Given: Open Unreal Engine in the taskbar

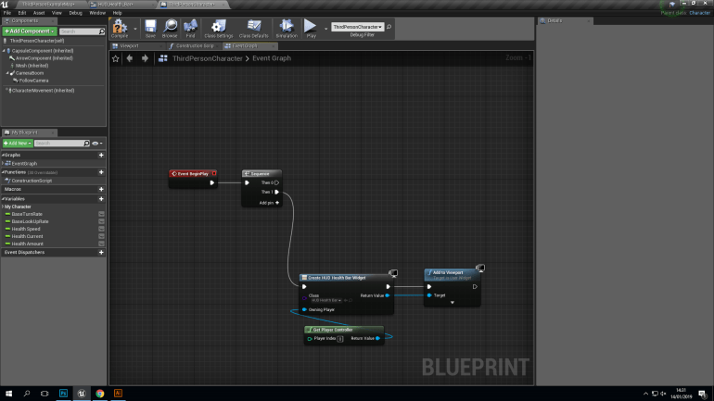Looking at the screenshot, I should pyautogui.click(x=82, y=394).
